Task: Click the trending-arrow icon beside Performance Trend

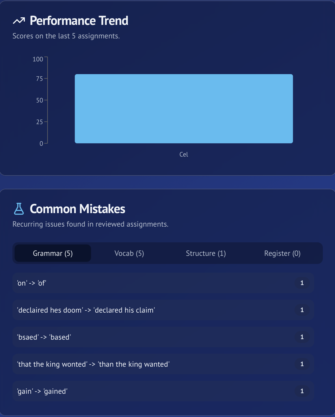Action: [x=19, y=21]
